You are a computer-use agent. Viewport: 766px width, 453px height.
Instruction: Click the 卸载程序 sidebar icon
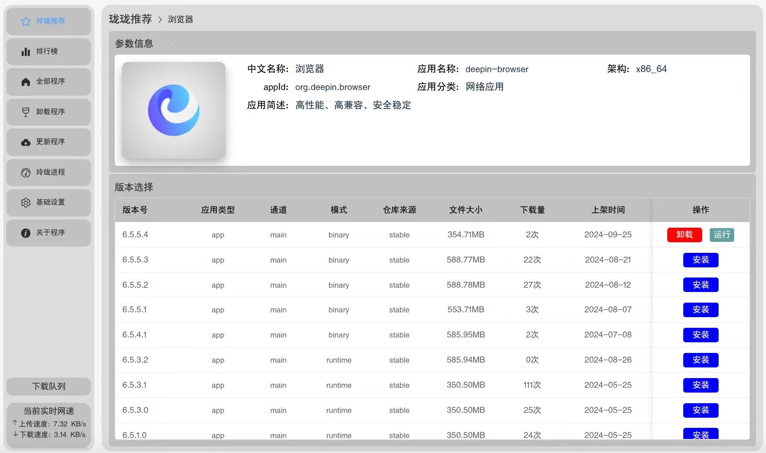26,112
